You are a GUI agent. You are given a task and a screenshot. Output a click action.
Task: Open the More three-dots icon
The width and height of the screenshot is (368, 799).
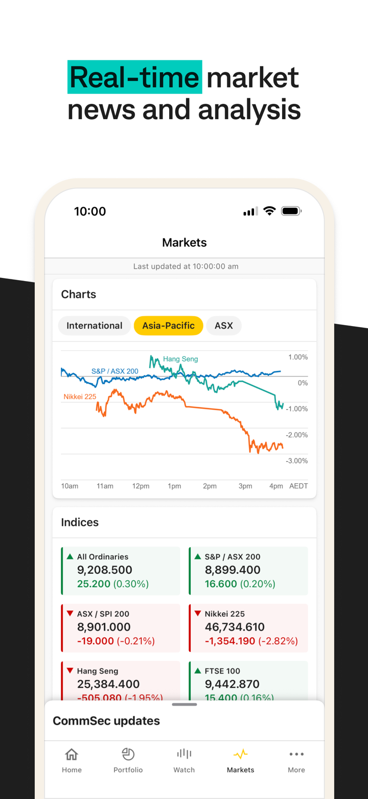click(x=296, y=754)
